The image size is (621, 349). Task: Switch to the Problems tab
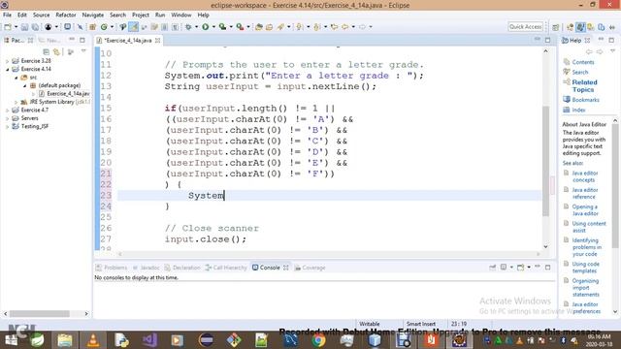[112, 268]
